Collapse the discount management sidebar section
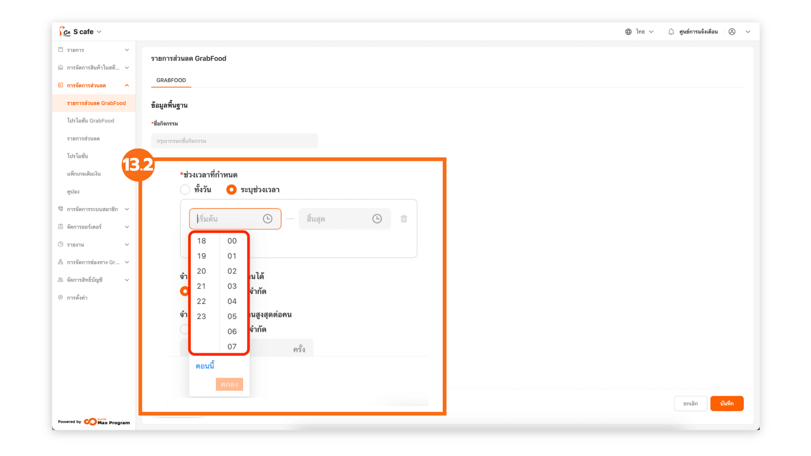The image size is (811, 456). (x=127, y=85)
